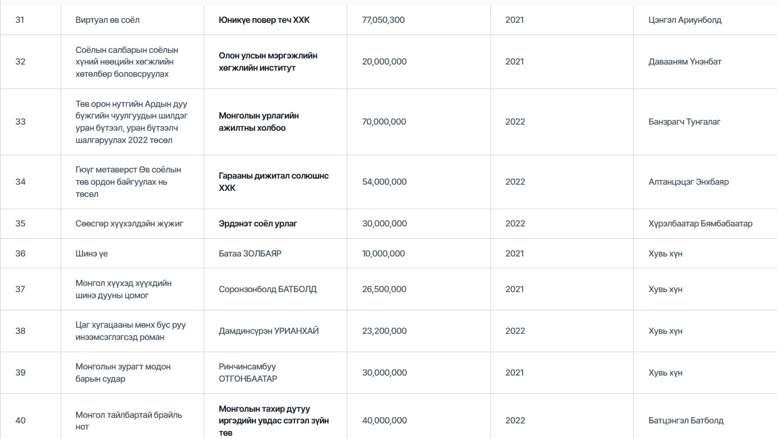Image resolution: width=777 pixels, height=439 pixels.
Task: Select Монголын урлагийн ажилтны холбоо link
Action: pyautogui.click(x=259, y=122)
